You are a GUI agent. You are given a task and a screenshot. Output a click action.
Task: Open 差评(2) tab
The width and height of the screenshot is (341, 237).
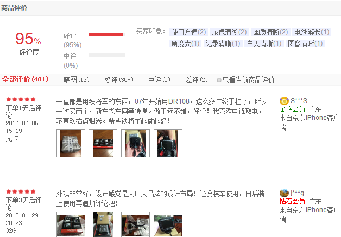197,80
